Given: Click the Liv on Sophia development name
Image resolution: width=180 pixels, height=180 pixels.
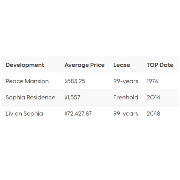Looking at the screenshot, I should (24, 114).
